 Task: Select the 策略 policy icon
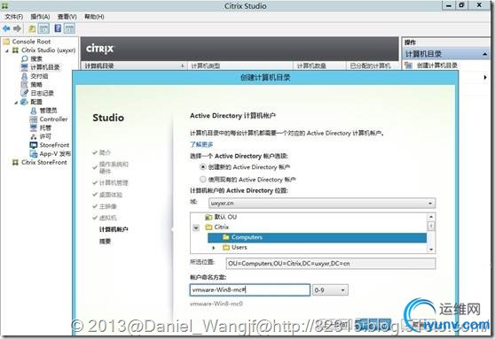point(24,84)
